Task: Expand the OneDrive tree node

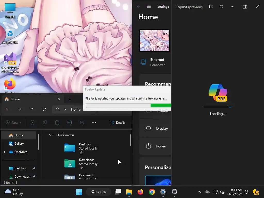Action: (5, 152)
